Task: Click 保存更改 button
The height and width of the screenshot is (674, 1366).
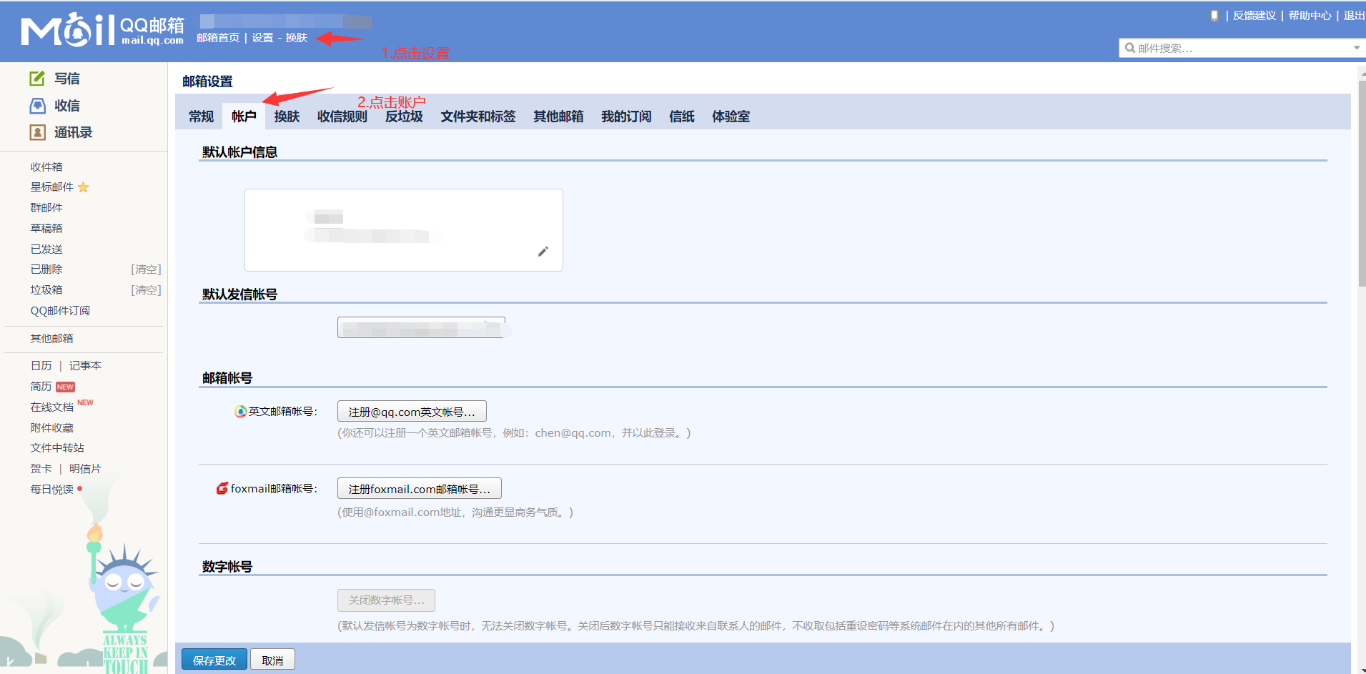Action: click(214, 660)
